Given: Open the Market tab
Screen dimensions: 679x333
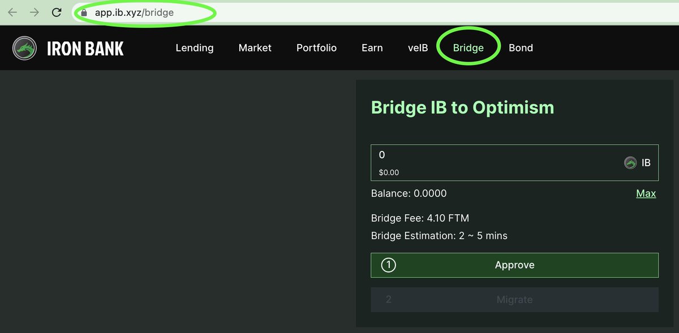Looking at the screenshot, I should (255, 48).
